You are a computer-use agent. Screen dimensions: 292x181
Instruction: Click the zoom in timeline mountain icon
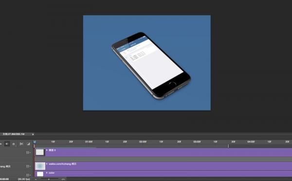[63, 179]
